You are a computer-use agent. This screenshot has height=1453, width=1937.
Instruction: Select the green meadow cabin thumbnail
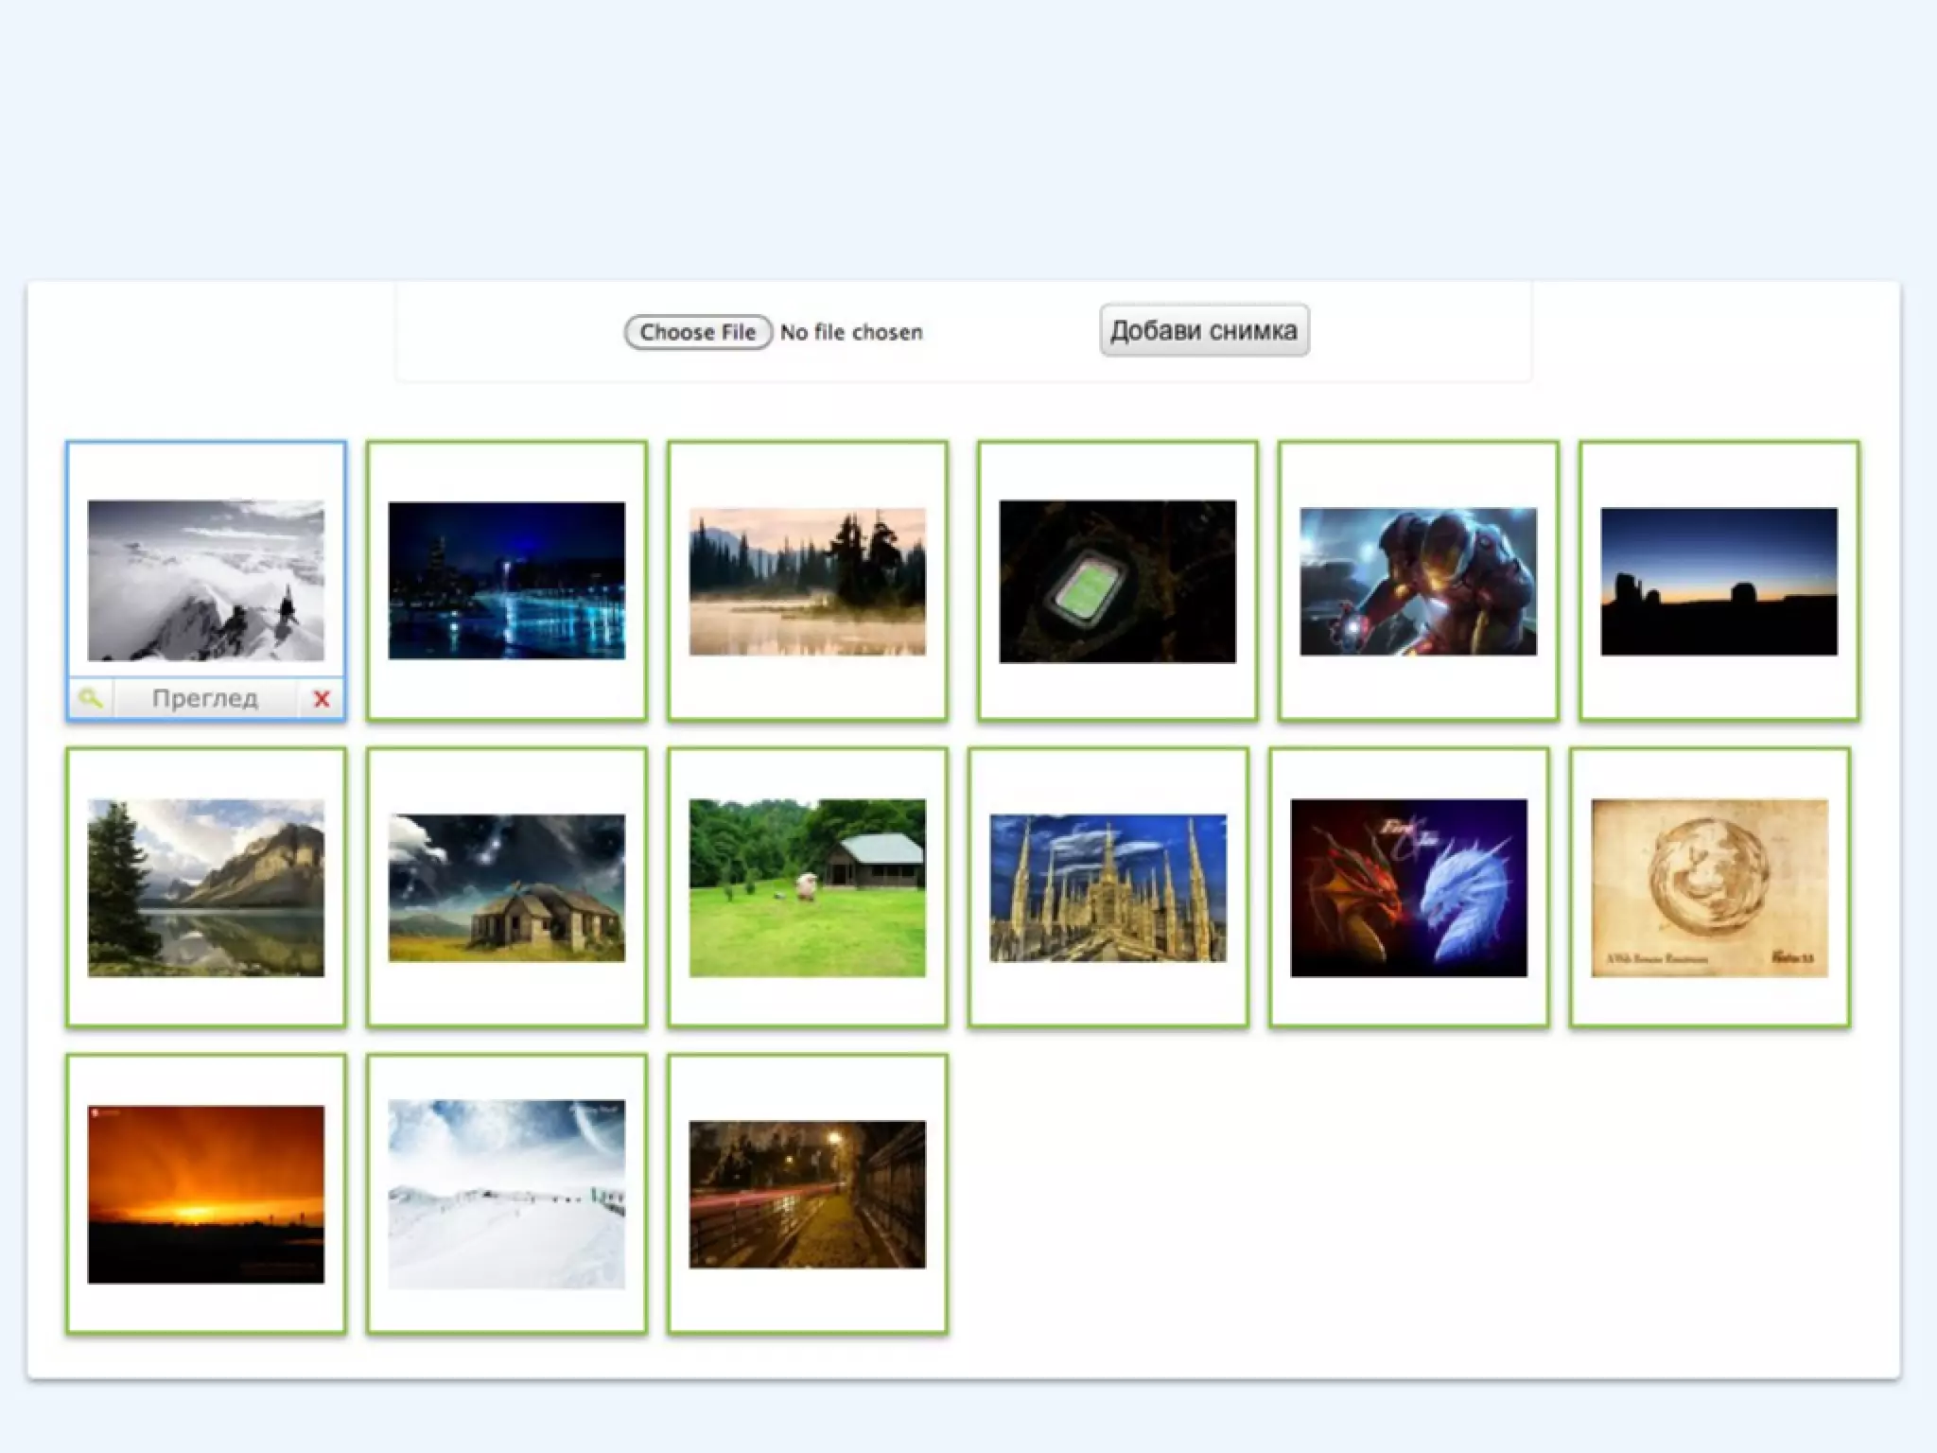point(807,887)
